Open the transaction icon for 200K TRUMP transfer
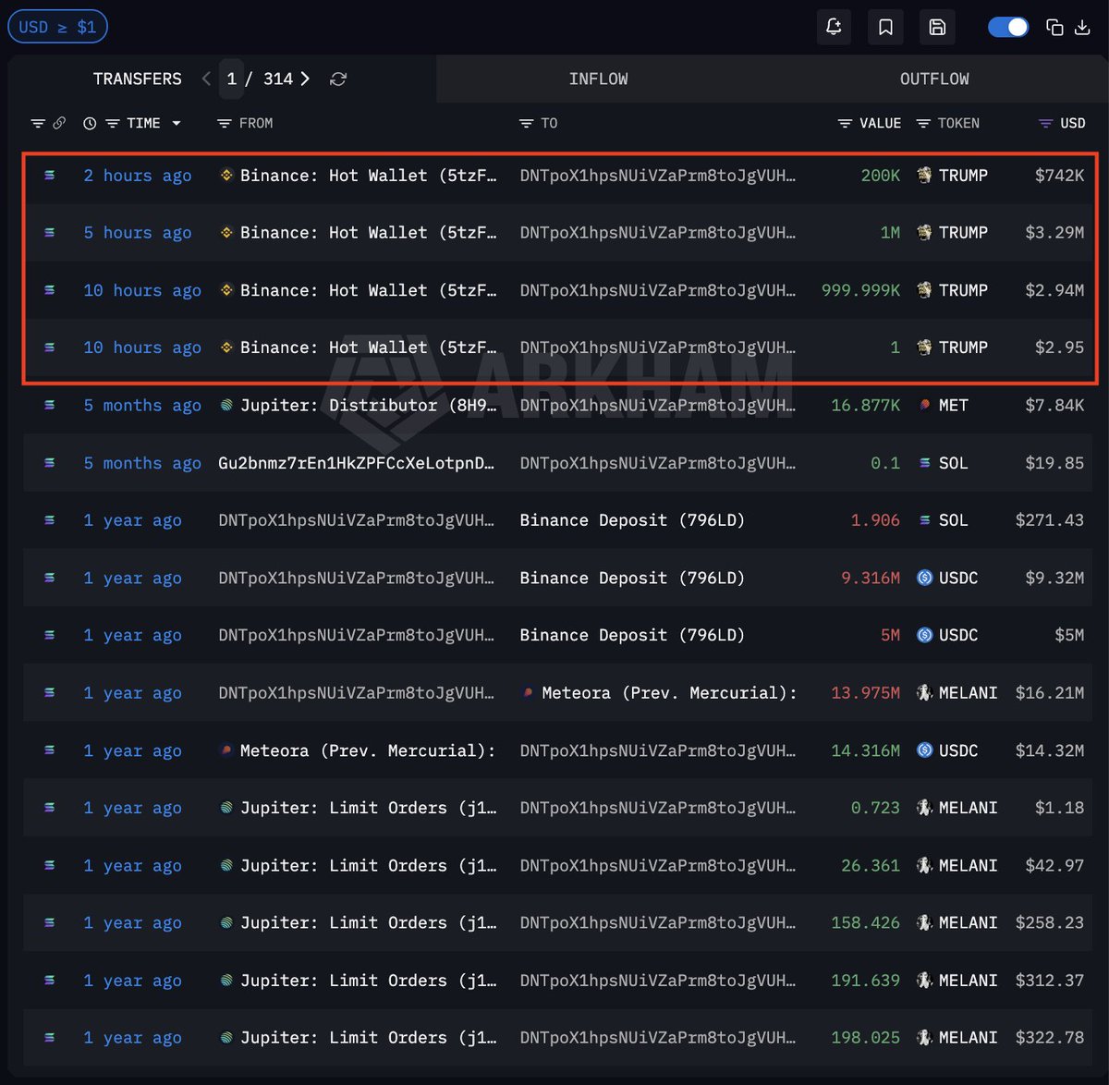 coord(50,176)
